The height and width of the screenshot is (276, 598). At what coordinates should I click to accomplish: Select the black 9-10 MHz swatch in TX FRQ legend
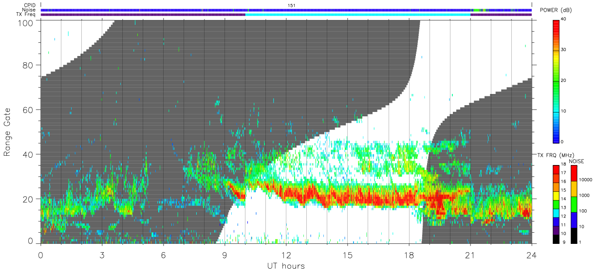[556, 238]
